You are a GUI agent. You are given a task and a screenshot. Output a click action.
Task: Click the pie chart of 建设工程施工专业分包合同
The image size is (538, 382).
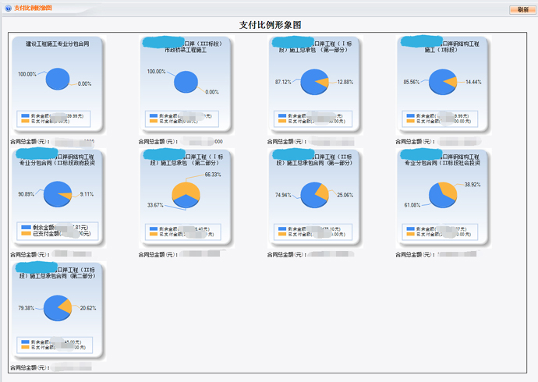pos(57,80)
